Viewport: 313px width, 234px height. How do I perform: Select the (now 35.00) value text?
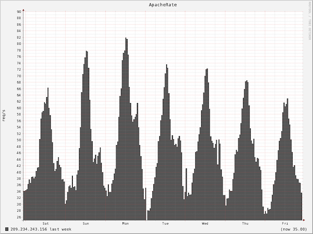pyautogui.click(x=293, y=229)
